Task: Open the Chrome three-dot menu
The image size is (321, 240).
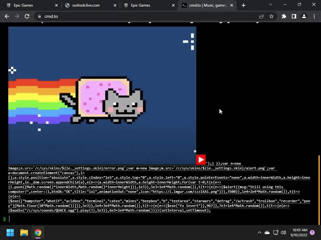Action: coord(314,16)
